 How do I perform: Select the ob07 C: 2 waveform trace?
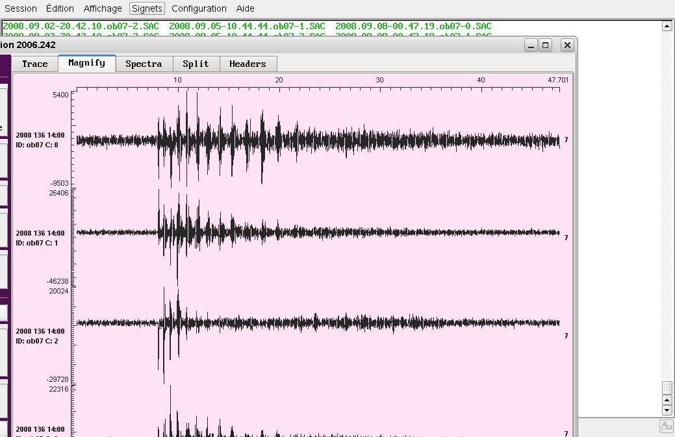318,323
